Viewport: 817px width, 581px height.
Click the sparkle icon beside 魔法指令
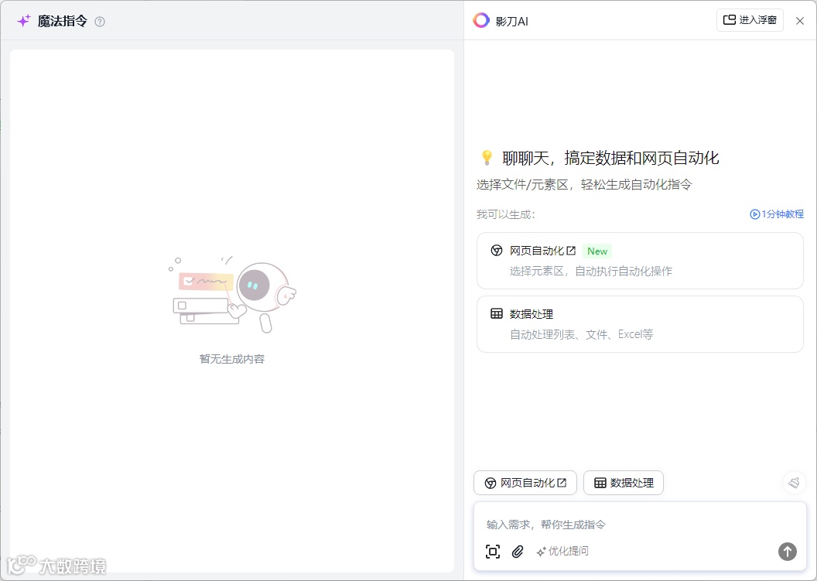[x=24, y=21]
